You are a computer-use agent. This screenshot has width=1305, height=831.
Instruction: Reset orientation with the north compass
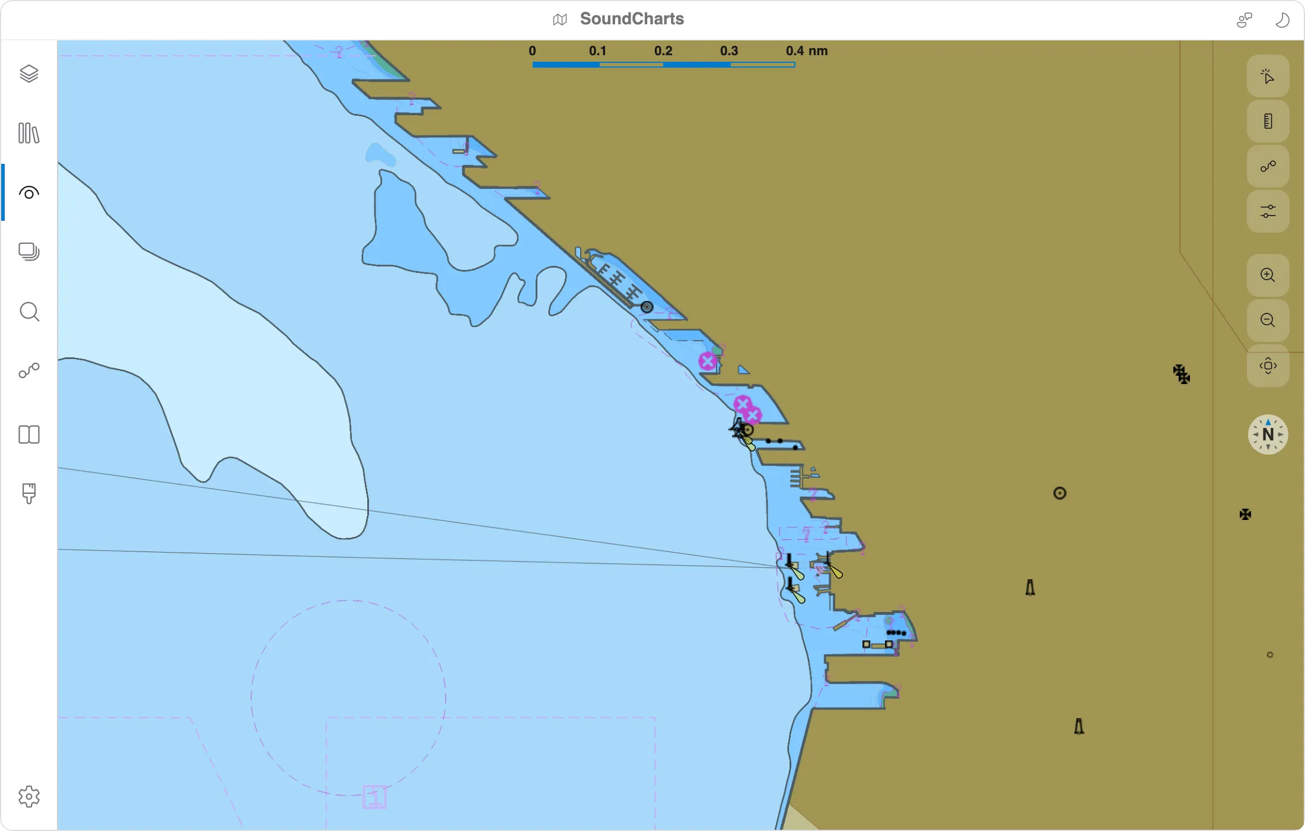1268,434
